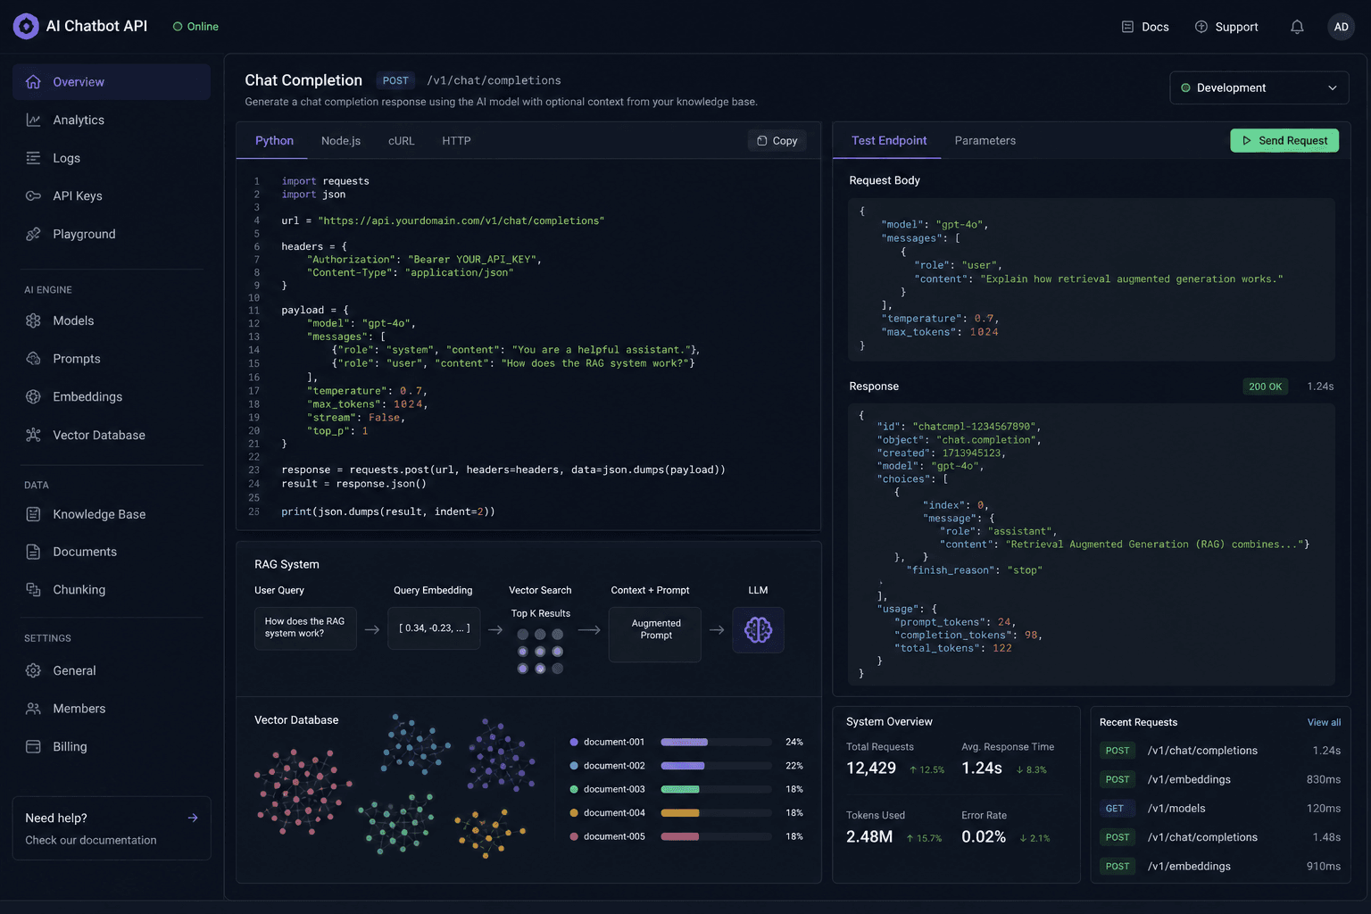Click the /v1/chat/completions endpoint path in title
1371x914 pixels.
click(x=494, y=80)
